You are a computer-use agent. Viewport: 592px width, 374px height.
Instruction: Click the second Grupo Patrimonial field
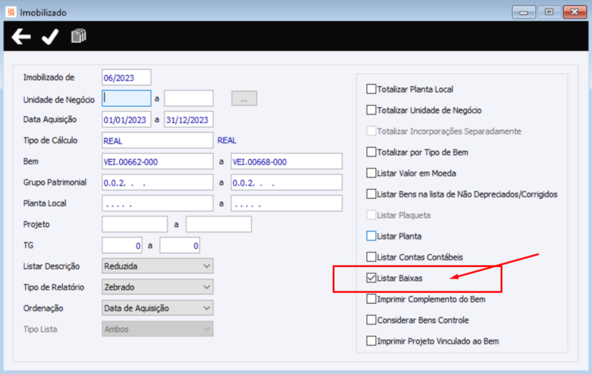click(286, 183)
